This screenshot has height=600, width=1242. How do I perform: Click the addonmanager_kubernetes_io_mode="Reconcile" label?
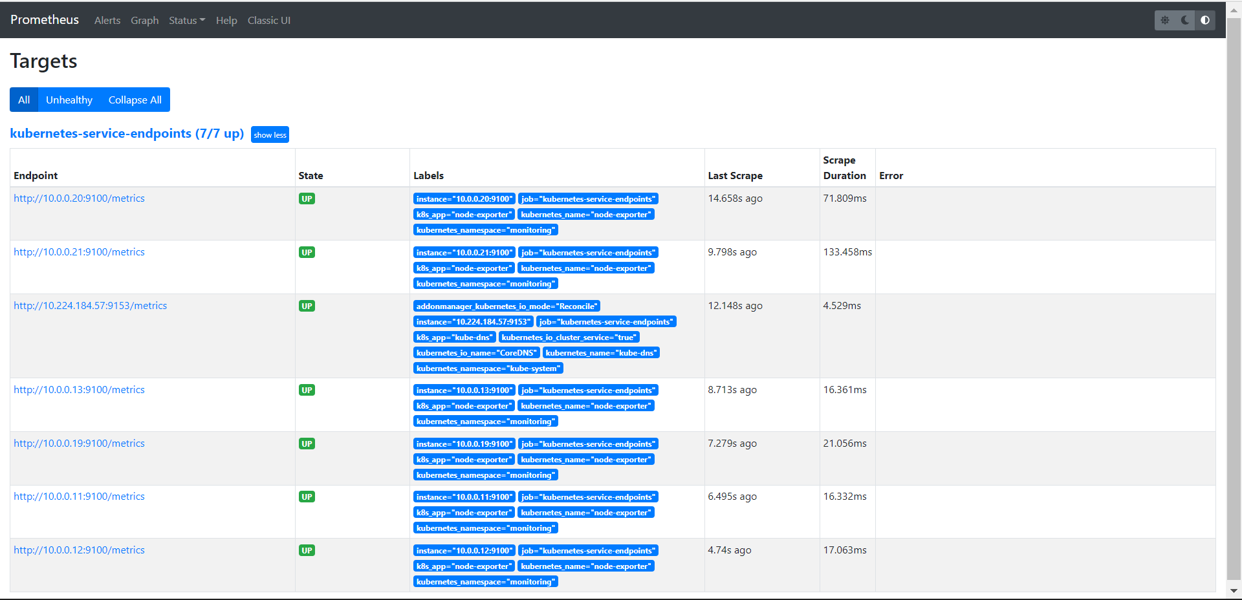(507, 306)
